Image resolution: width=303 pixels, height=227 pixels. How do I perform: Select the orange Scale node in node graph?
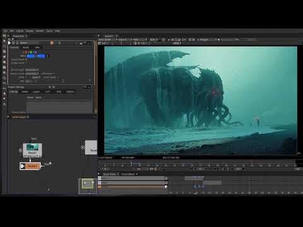coord(30,166)
